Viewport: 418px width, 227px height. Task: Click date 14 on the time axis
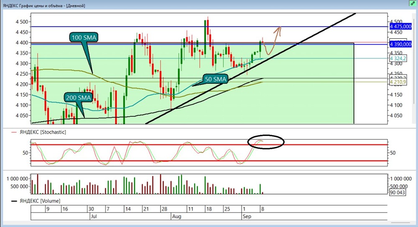click(128, 209)
